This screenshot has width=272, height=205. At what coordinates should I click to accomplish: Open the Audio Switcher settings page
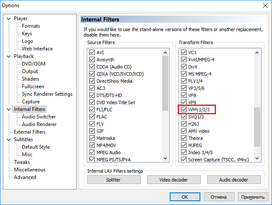click(39, 117)
